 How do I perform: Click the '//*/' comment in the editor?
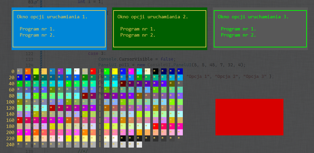coord(83,151)
